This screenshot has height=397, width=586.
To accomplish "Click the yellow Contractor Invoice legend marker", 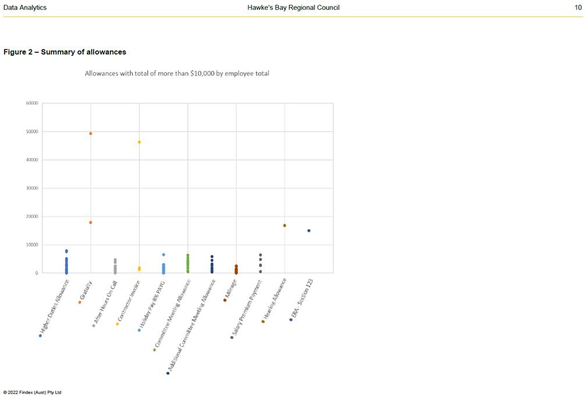I will (117, 324).
